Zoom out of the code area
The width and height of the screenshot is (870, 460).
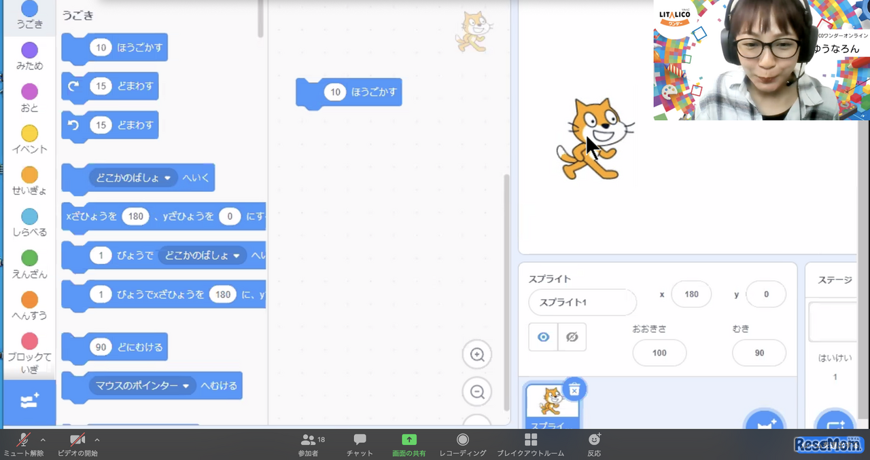click(x=476, y=391)
